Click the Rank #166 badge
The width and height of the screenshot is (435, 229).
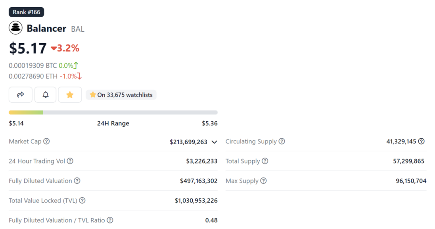coord(27,12)
